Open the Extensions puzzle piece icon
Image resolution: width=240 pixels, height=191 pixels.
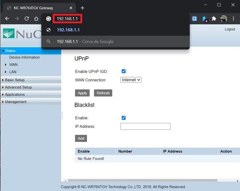pyautogui.click(x=214, y=19)
